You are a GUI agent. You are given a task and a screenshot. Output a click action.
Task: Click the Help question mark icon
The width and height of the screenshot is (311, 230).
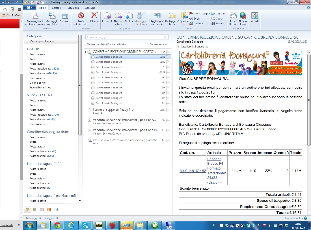tap(308, 7)
